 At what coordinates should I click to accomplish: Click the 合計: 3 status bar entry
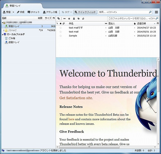[151, 150]
